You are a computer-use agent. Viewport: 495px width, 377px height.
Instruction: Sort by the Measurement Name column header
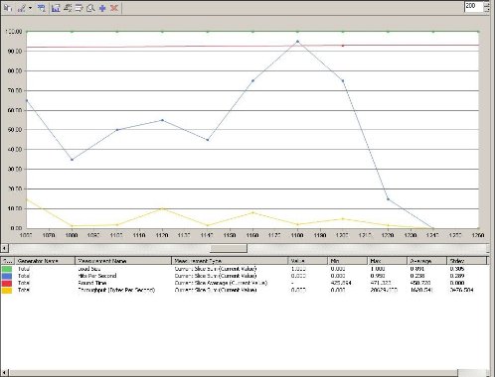pyautogui.click(x=123, y=261)
